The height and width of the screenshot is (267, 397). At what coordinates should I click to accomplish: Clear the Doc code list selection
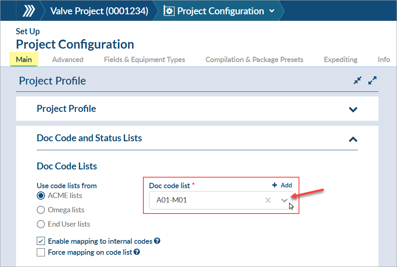(x=268, y=200)
